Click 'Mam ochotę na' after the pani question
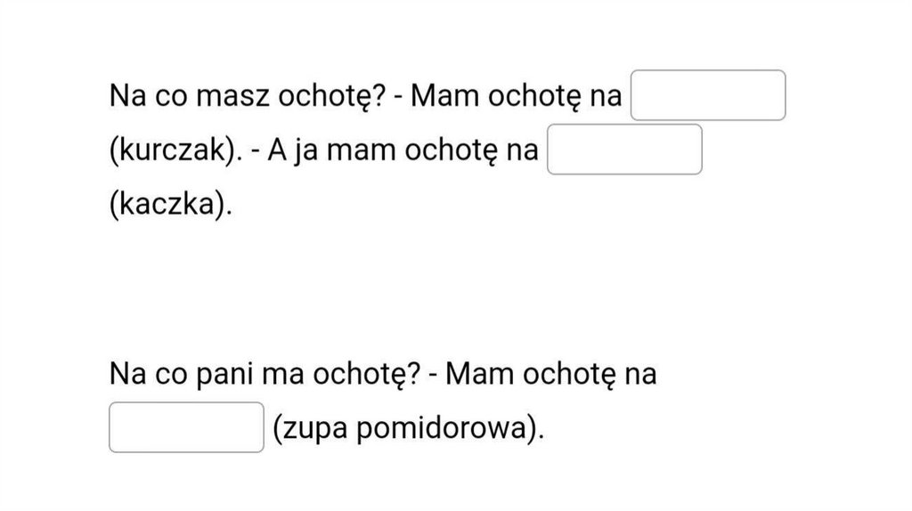 pos(550,374)
